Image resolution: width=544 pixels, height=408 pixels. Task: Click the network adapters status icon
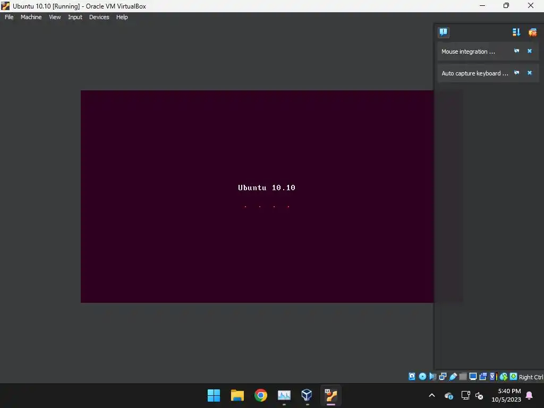pyautogui.click(x=443, y=377)
